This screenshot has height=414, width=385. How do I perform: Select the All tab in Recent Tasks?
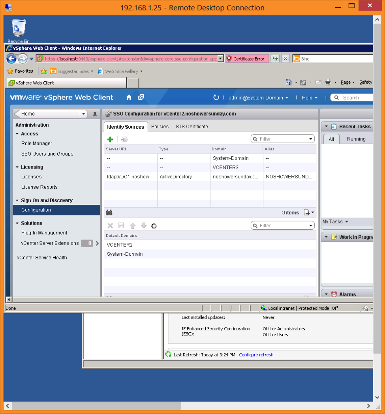pyautogui.click(x=331, y=139)
